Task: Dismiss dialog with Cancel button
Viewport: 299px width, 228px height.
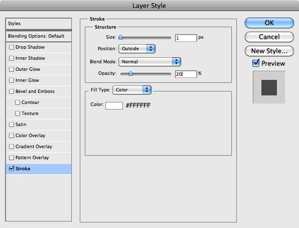Action: pyautogui.click(x=269, y=37)
